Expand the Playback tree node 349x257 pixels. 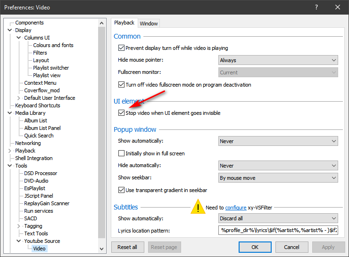pos(10,151)
